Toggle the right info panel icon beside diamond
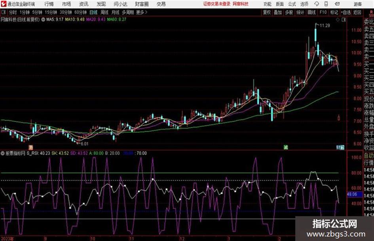374x241 pixels. pyautogui.click(x=344, y=20)
